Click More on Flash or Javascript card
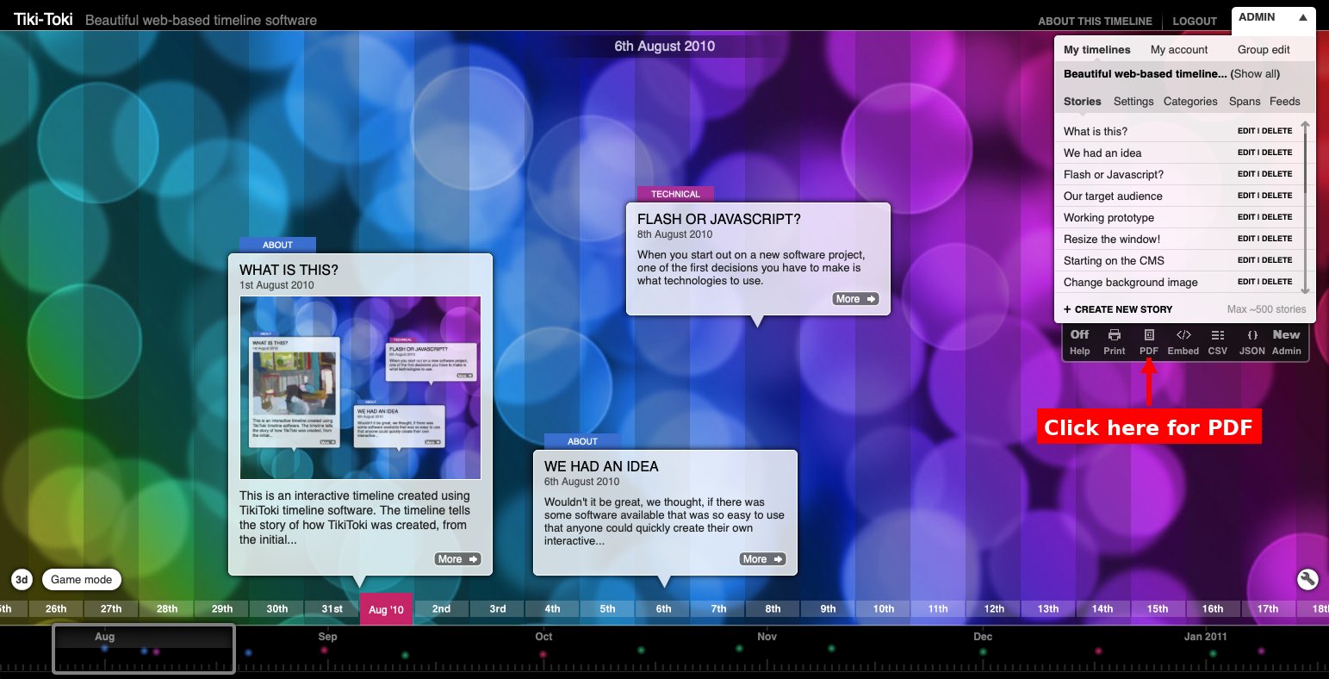1329x679 pixels. click(855, 299)
